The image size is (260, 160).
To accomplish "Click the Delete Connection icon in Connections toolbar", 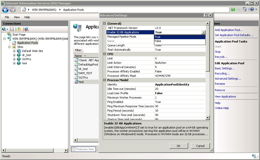I will [26, 29].
